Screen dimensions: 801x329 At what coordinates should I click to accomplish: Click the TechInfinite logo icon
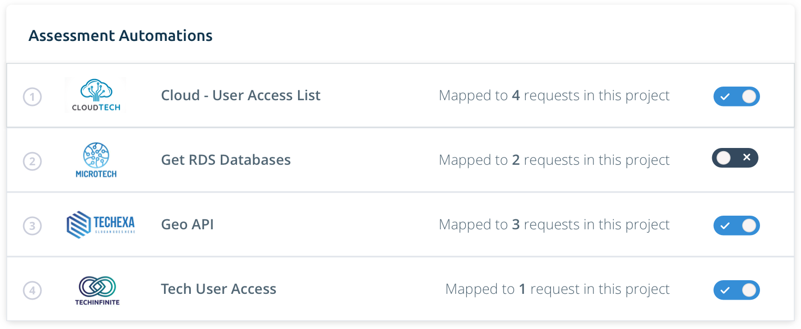97,290
